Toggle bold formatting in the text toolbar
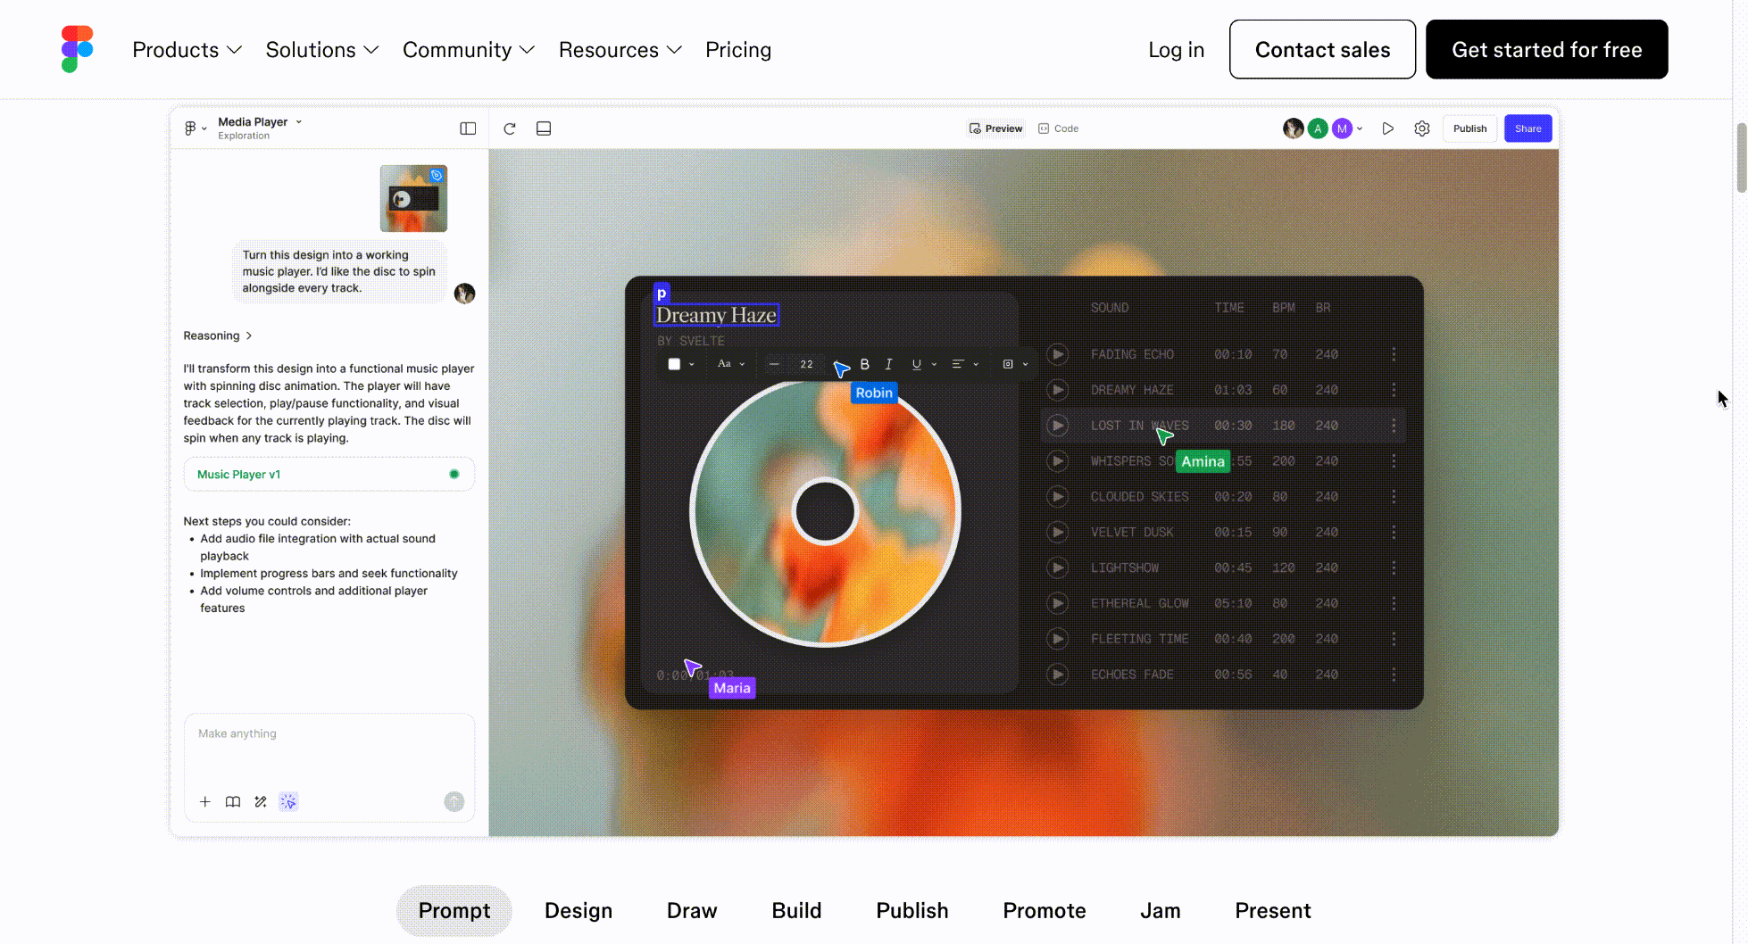The image size is (1748, 944). pyautogui.click(x=864, y=364)
